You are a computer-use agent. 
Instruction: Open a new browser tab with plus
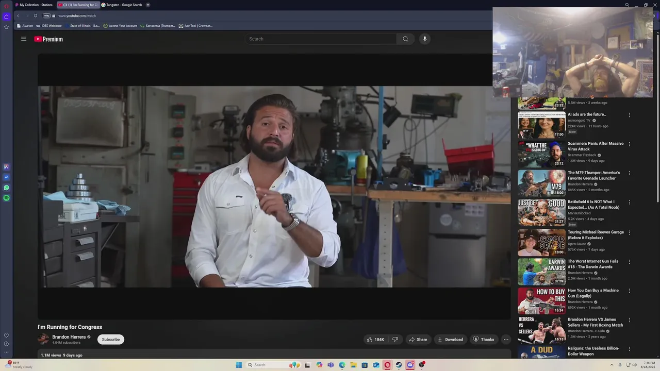pyautogui.click(x=148, y=5)
